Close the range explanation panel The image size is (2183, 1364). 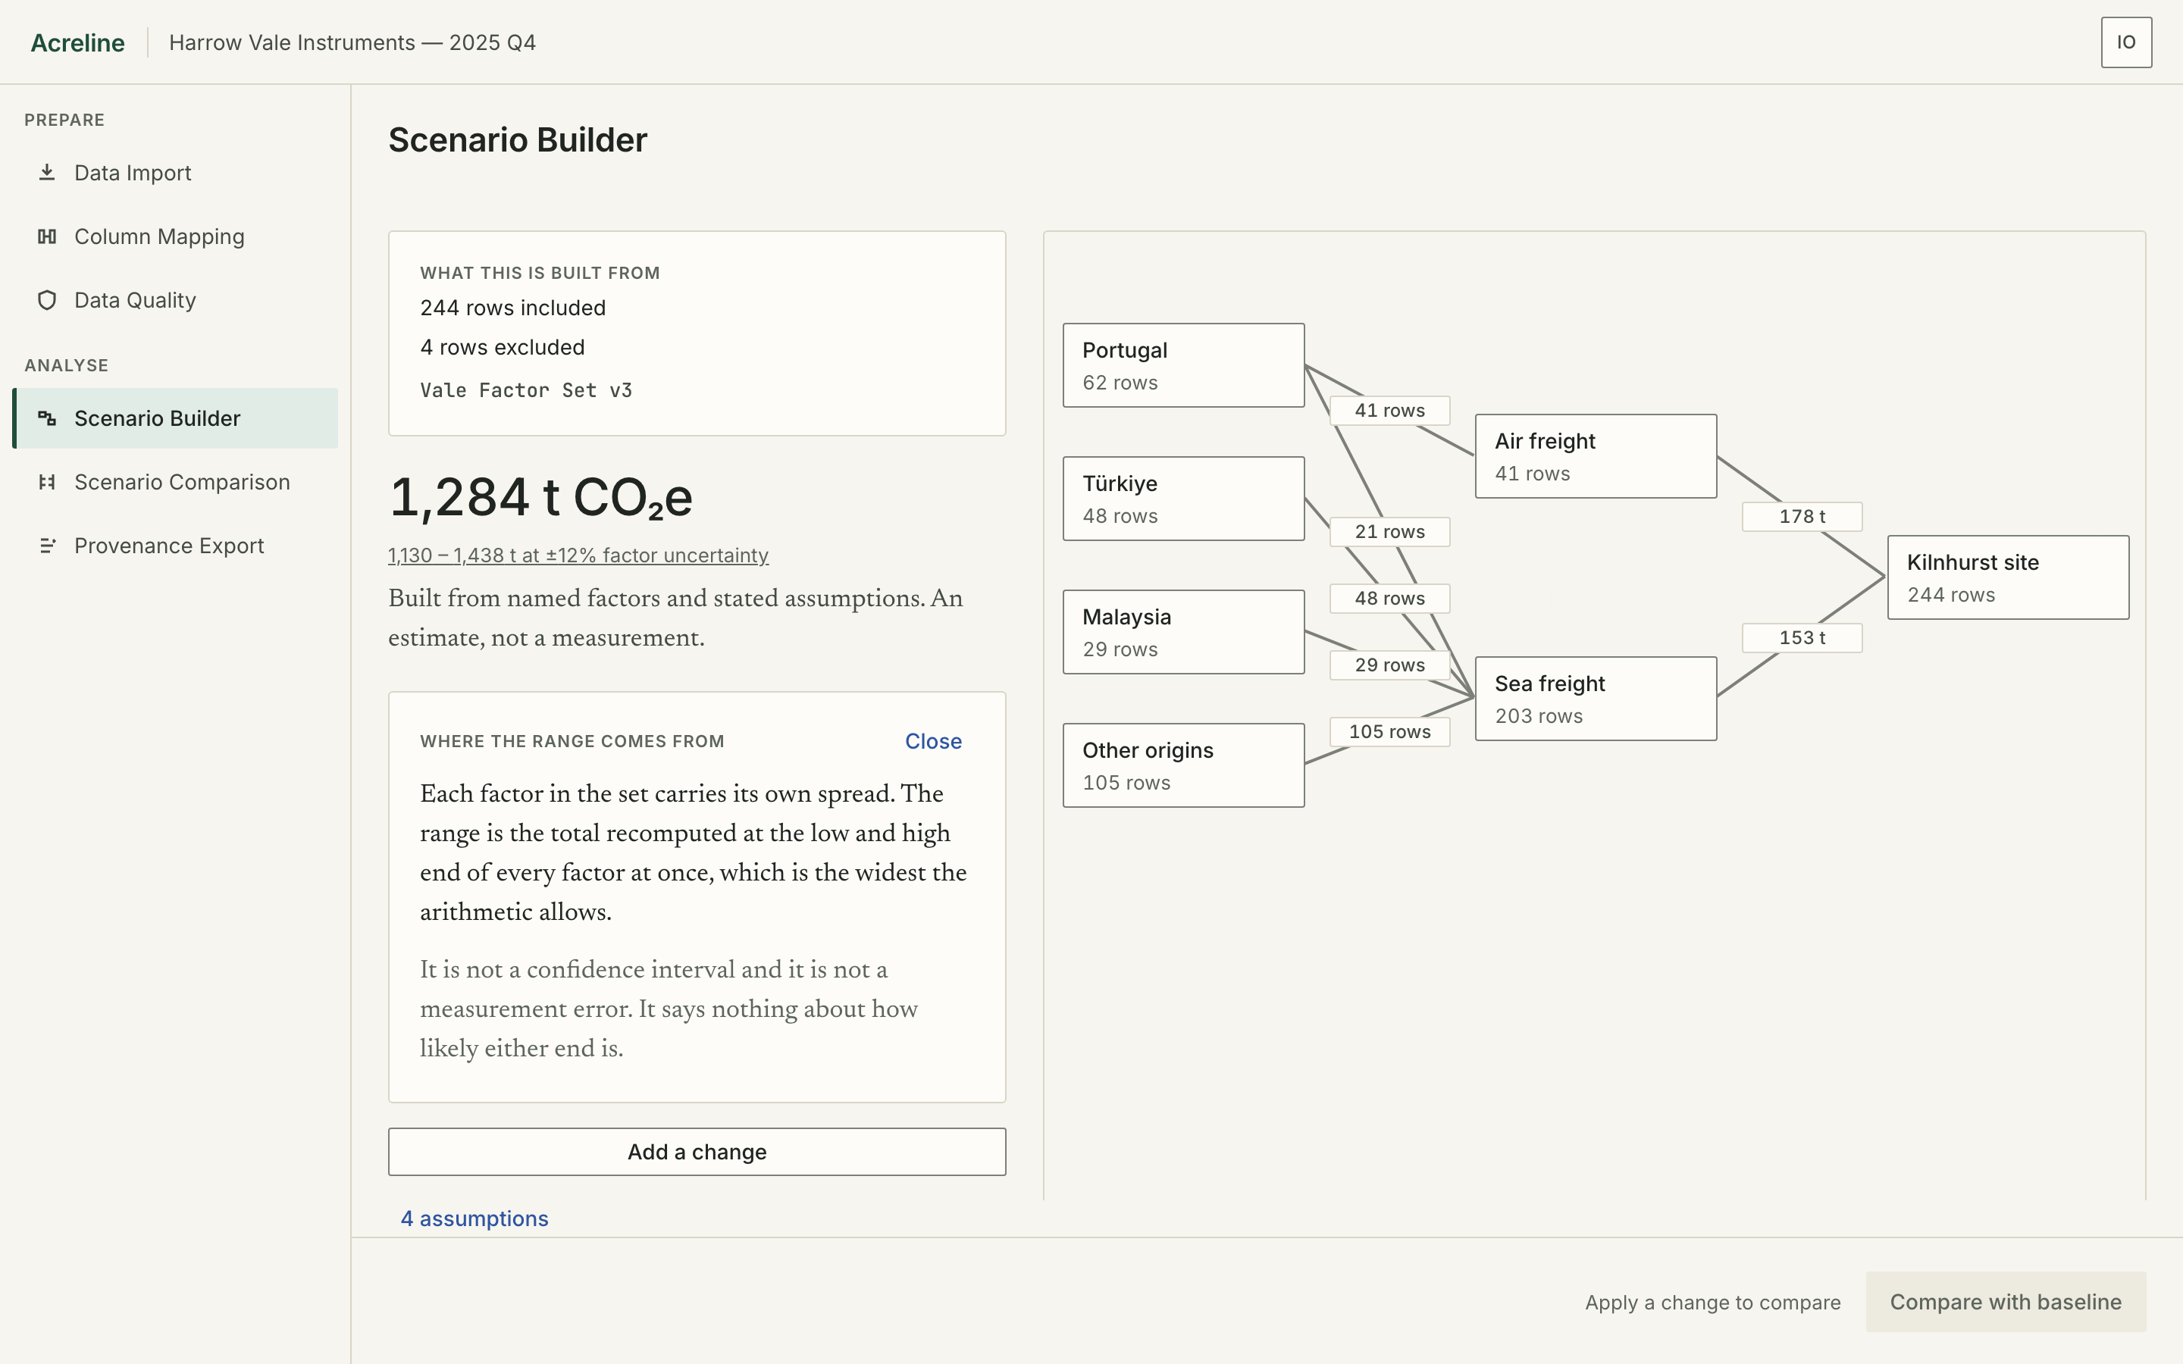(x=933, y=742)
